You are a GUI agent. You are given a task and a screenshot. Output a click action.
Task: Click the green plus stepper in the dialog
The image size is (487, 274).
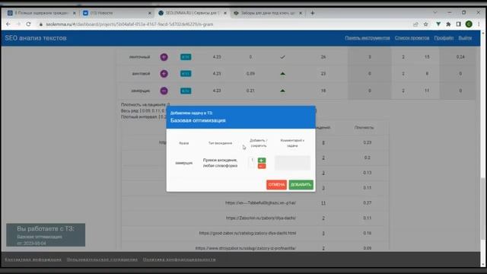262,161
